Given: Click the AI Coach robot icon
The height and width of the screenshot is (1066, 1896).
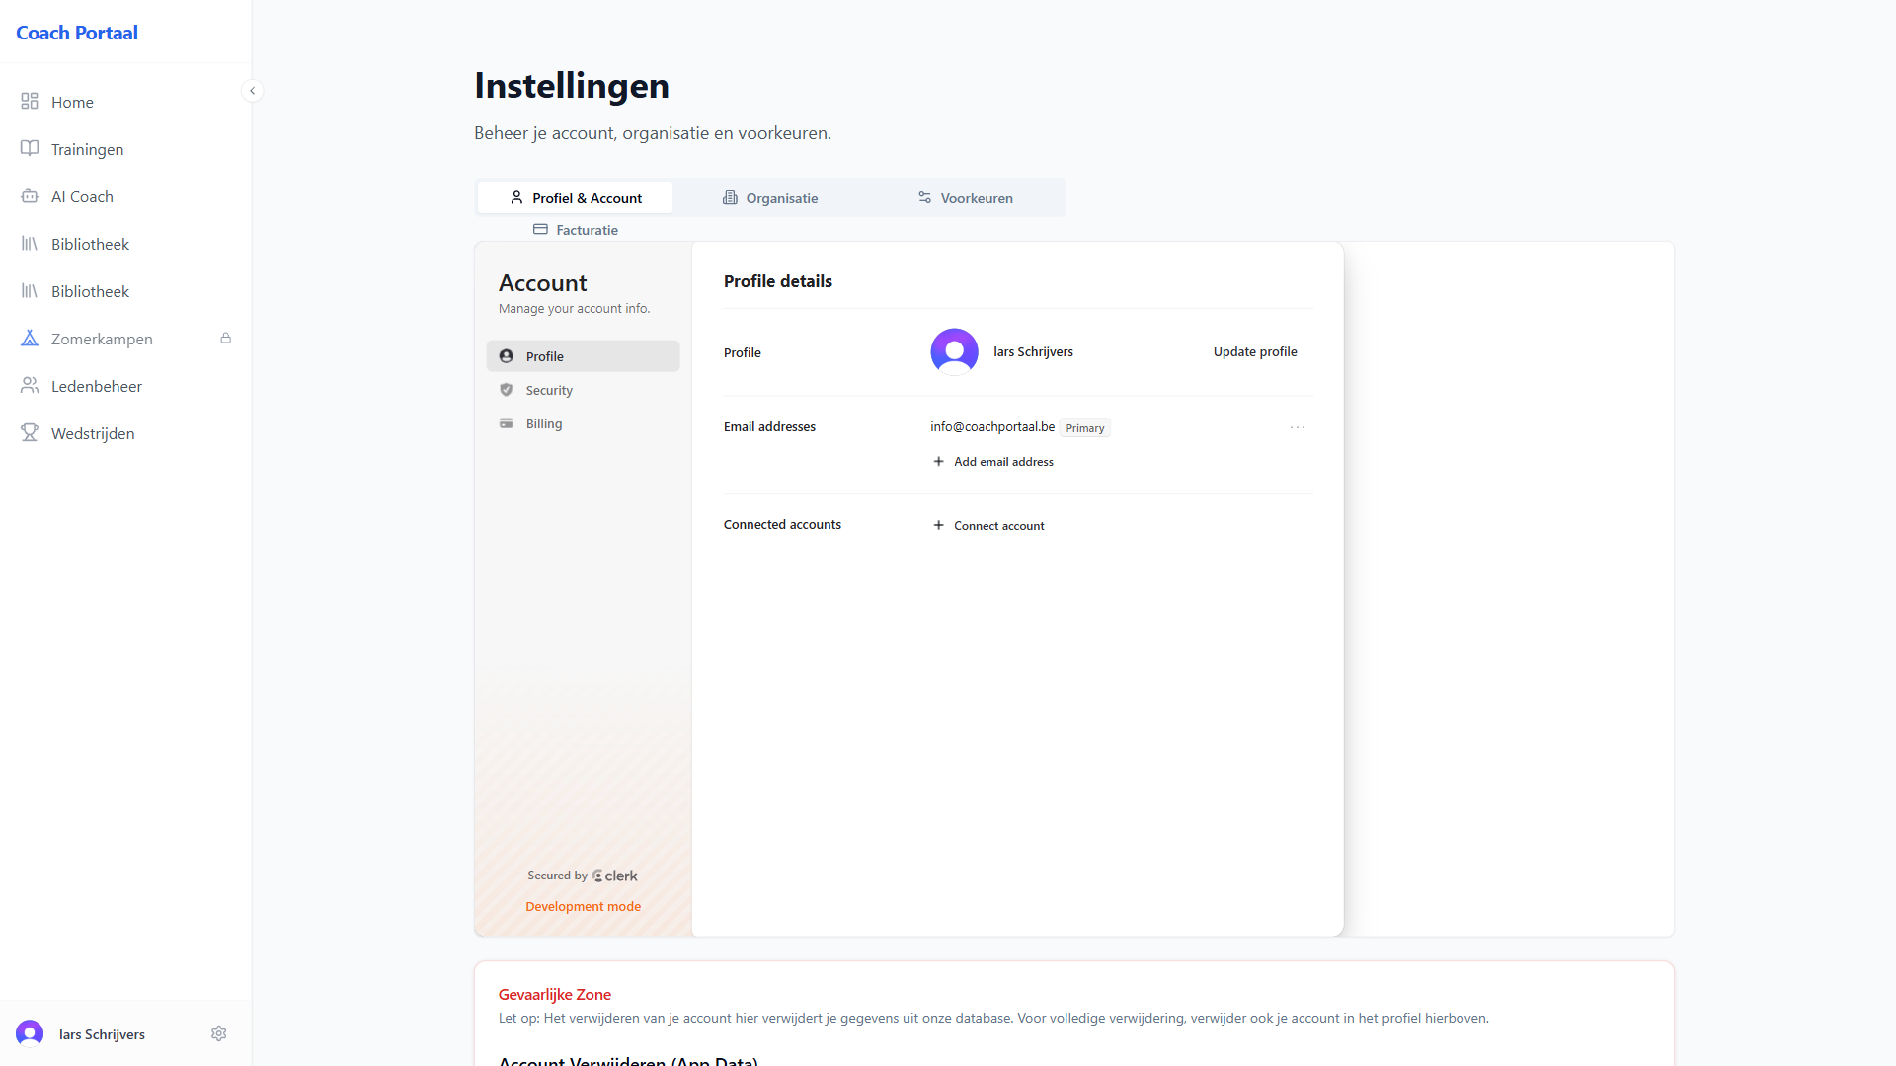Looking at the screenshot, I should click(30, 196).
